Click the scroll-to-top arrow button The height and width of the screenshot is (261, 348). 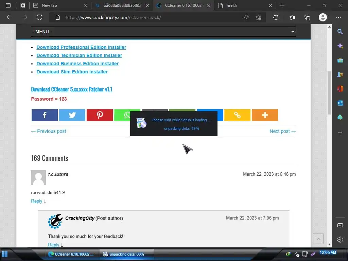pyautogui.click(x=318, y=239)
